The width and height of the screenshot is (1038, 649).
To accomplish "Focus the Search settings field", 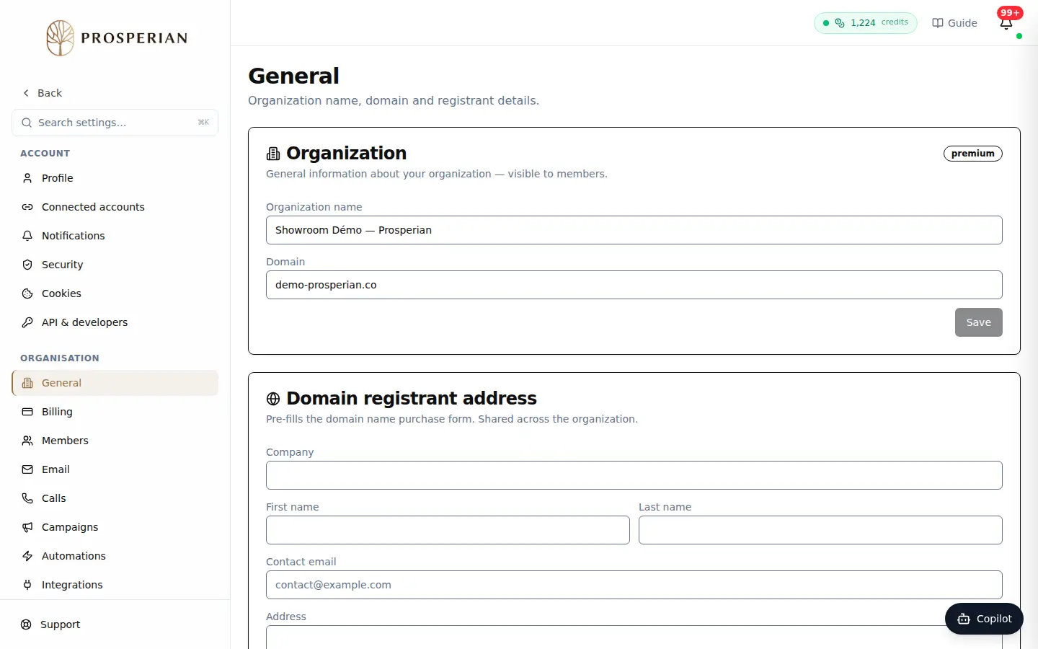I will 115,123.
